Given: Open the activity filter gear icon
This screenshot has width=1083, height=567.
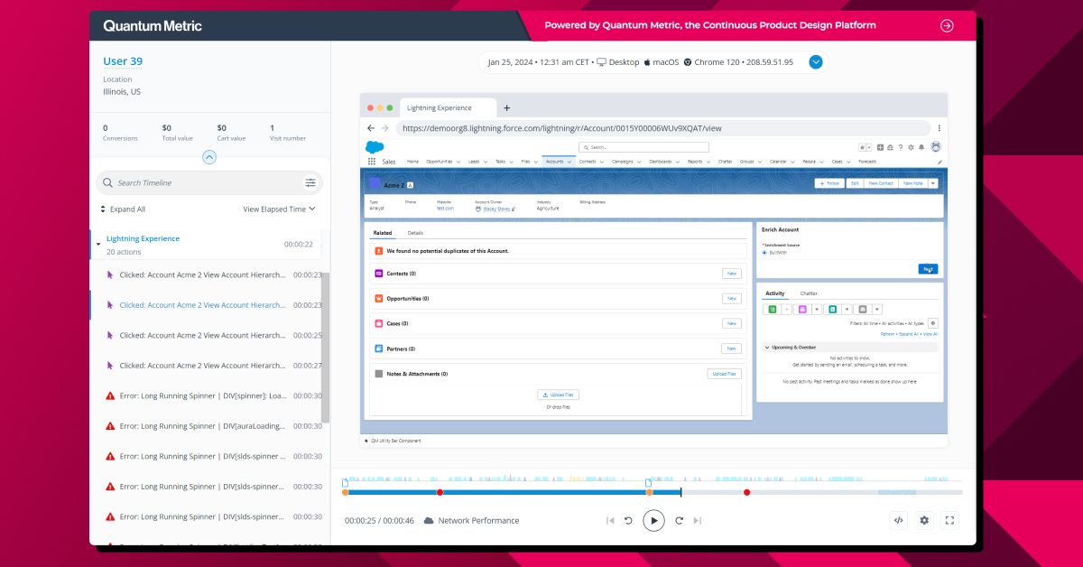Looking at the screenshot, I should pyautogui.click(x=933, y=323).
